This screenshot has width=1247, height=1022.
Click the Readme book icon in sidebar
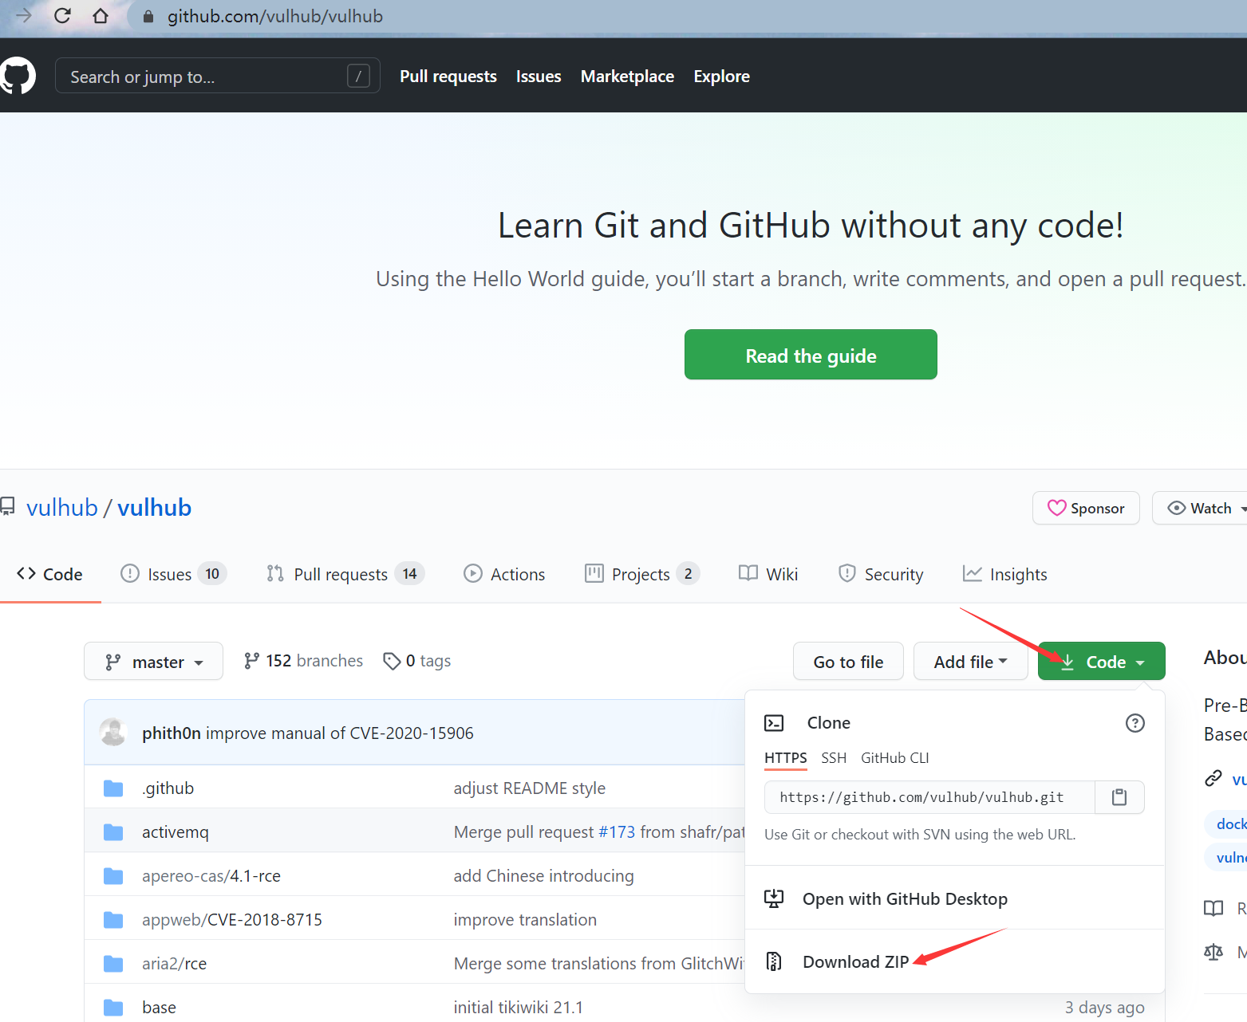[x=1213, y=908]
